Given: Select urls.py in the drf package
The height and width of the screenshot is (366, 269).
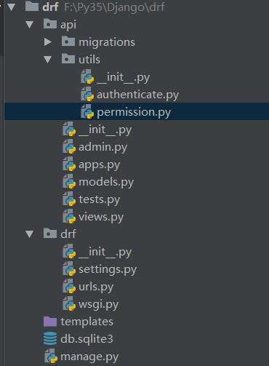Looking at the screenshot, I should (96, 287).
